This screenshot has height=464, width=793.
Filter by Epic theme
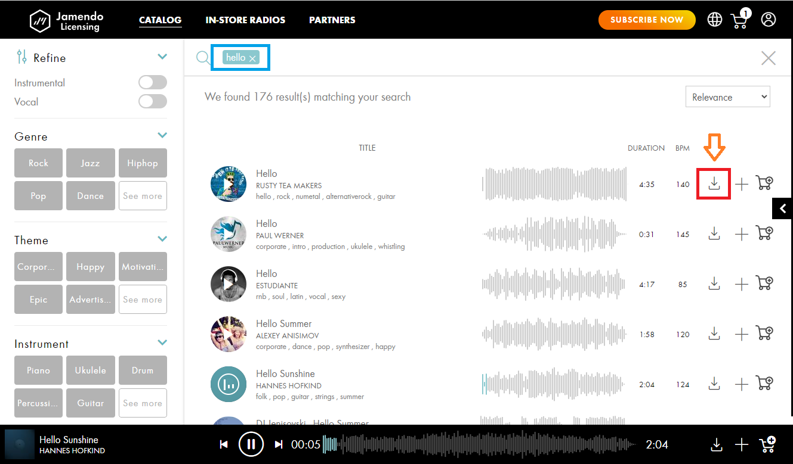point(38,300)
